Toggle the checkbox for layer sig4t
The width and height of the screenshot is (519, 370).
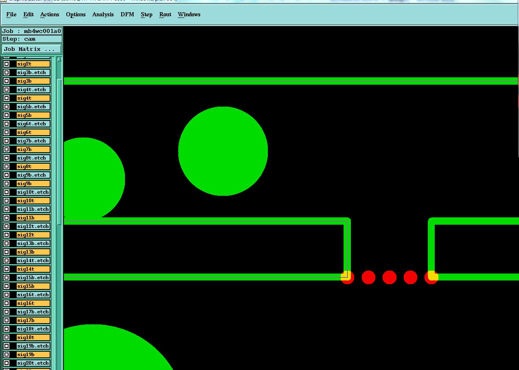7,98
